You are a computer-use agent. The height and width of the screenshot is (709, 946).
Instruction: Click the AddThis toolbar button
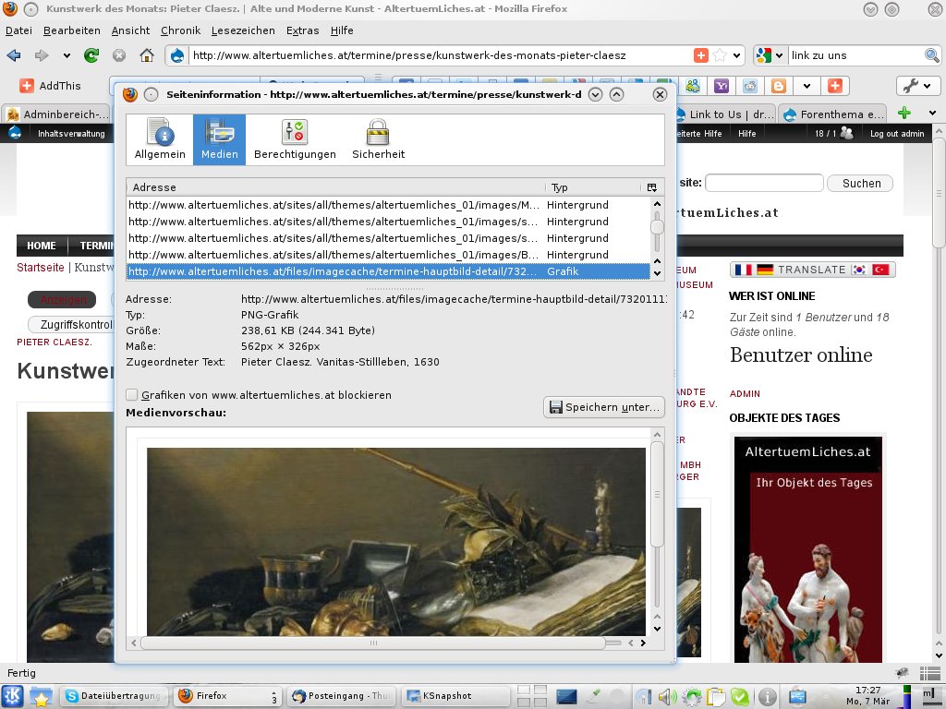pos(51,86)
